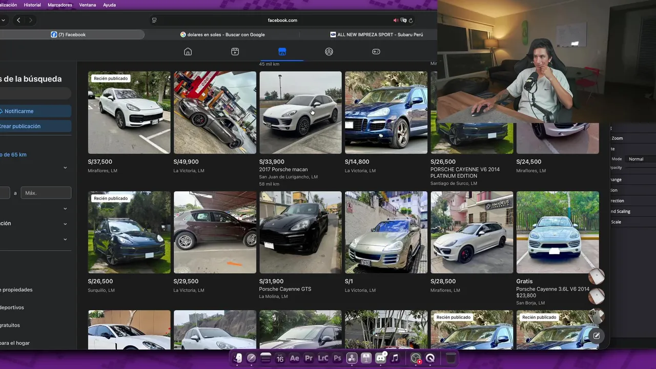The width and height of the screenshot is (656, 369).
Task: Open the Reader view icon in address bar
Action: tap(154, 20)
